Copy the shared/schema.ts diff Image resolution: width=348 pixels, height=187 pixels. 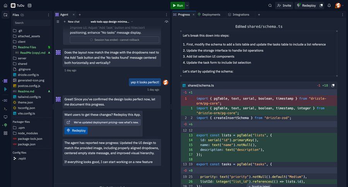[x=333, y=85]
